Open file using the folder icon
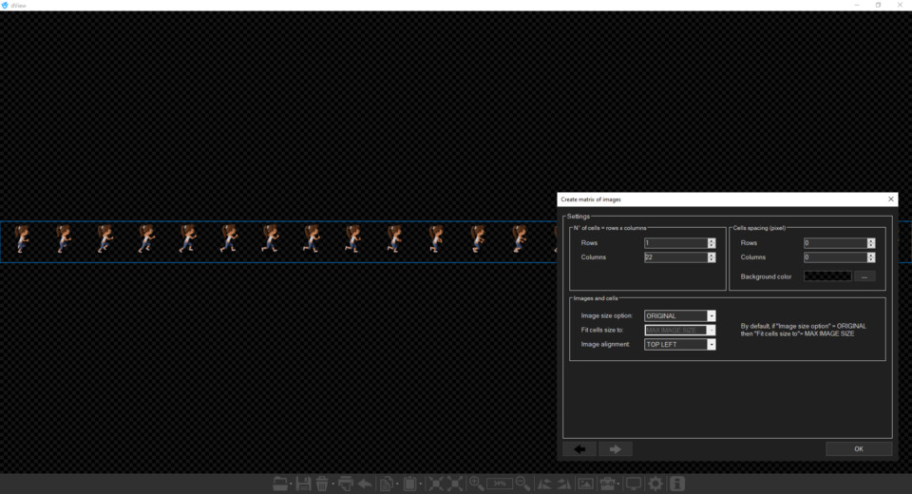This screenshot has height=494, width=912. click(279, 484)
